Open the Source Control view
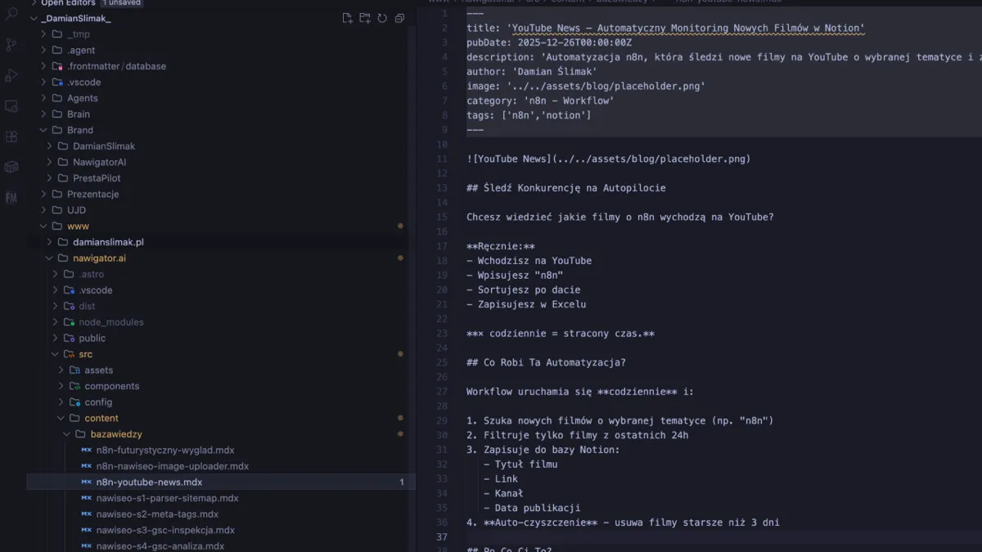Image resolution: width=982 pixels, height=552 pixels. [x=11, y=45]
